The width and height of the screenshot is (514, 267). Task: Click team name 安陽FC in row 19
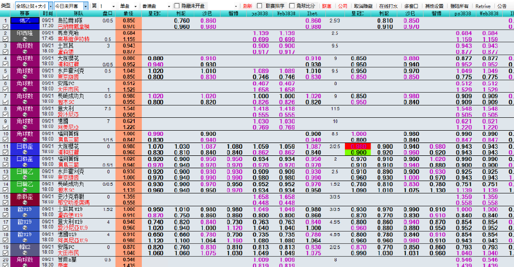(x=66, y=247)
